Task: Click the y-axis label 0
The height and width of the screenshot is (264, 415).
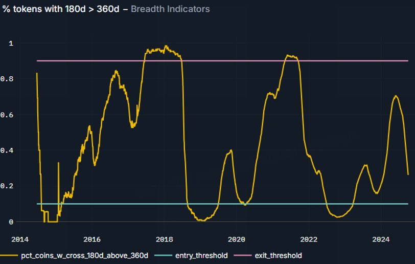Action: tap(11, 222)
